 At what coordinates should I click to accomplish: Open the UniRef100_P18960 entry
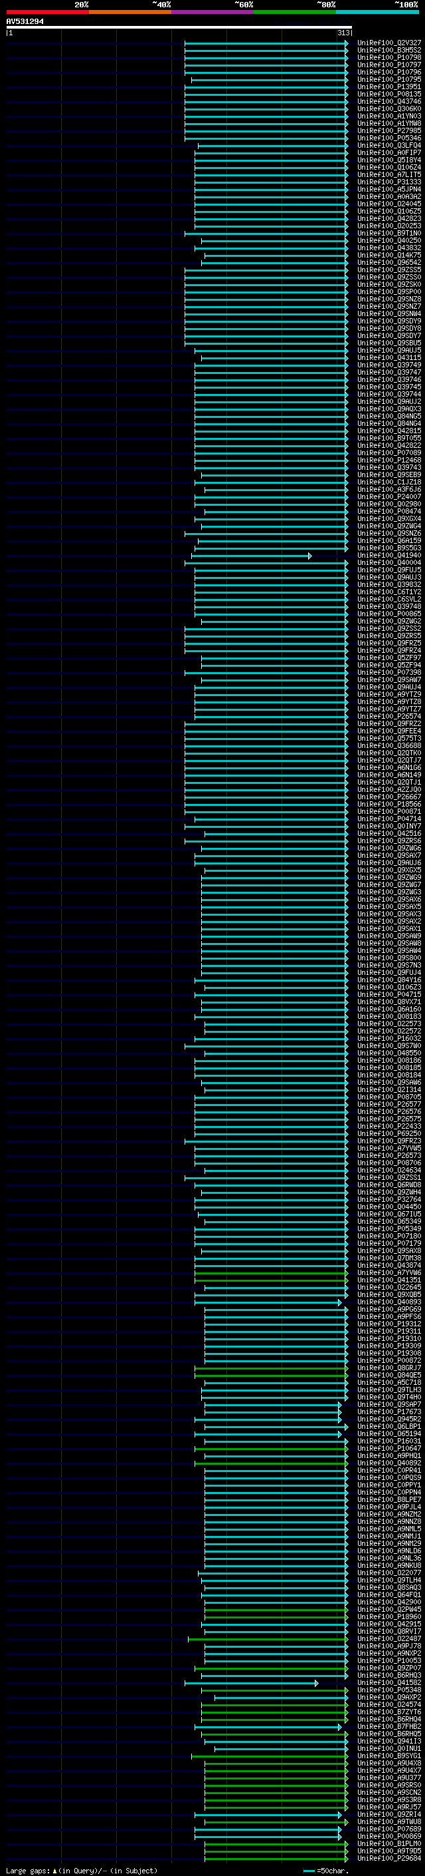pos(389,1616)
